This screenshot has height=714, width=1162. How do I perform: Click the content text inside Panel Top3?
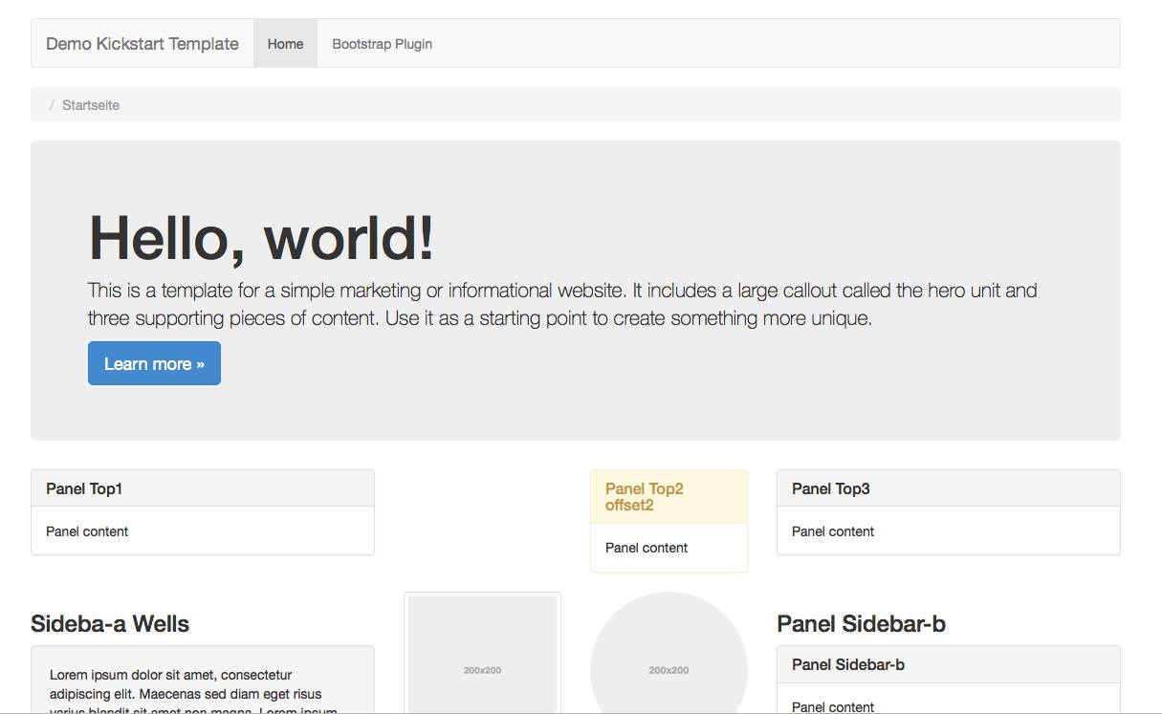click(833, 531)
